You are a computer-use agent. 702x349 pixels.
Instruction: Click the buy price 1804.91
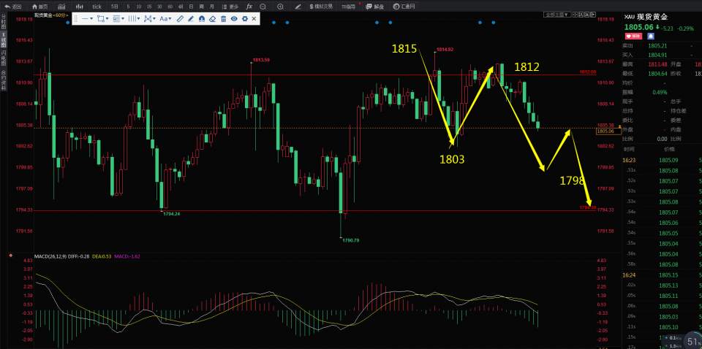657,55
